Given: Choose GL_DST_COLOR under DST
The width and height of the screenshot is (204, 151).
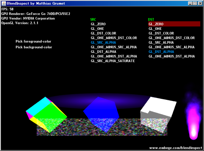Looking at the screenshot, I should coord(161,33).
